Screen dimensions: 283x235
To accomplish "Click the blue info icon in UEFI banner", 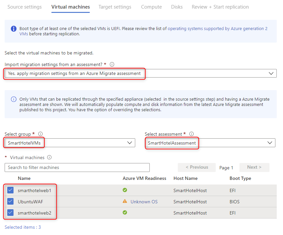I will pyautogui.click(x=14, y=28).
